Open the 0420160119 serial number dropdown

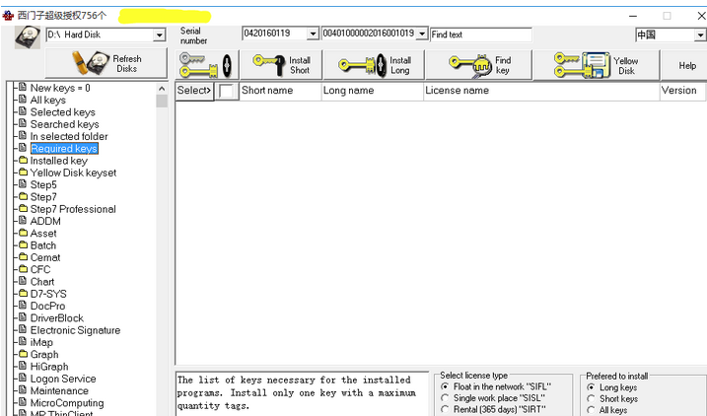313,34
